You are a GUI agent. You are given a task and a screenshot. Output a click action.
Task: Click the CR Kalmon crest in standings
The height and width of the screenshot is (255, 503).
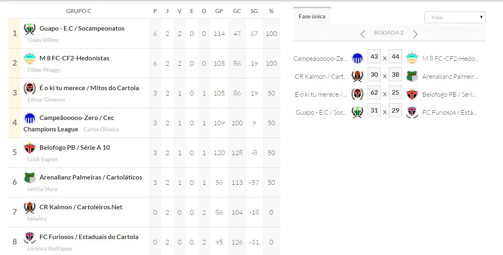(x=30, y=208)
